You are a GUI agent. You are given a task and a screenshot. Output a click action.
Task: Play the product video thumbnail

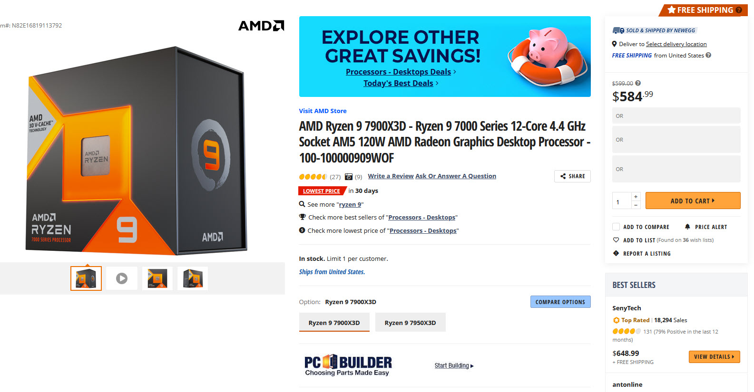(x=122, y=278)
